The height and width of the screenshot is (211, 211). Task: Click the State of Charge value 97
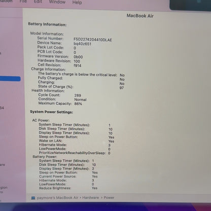[x=122, y=88]
